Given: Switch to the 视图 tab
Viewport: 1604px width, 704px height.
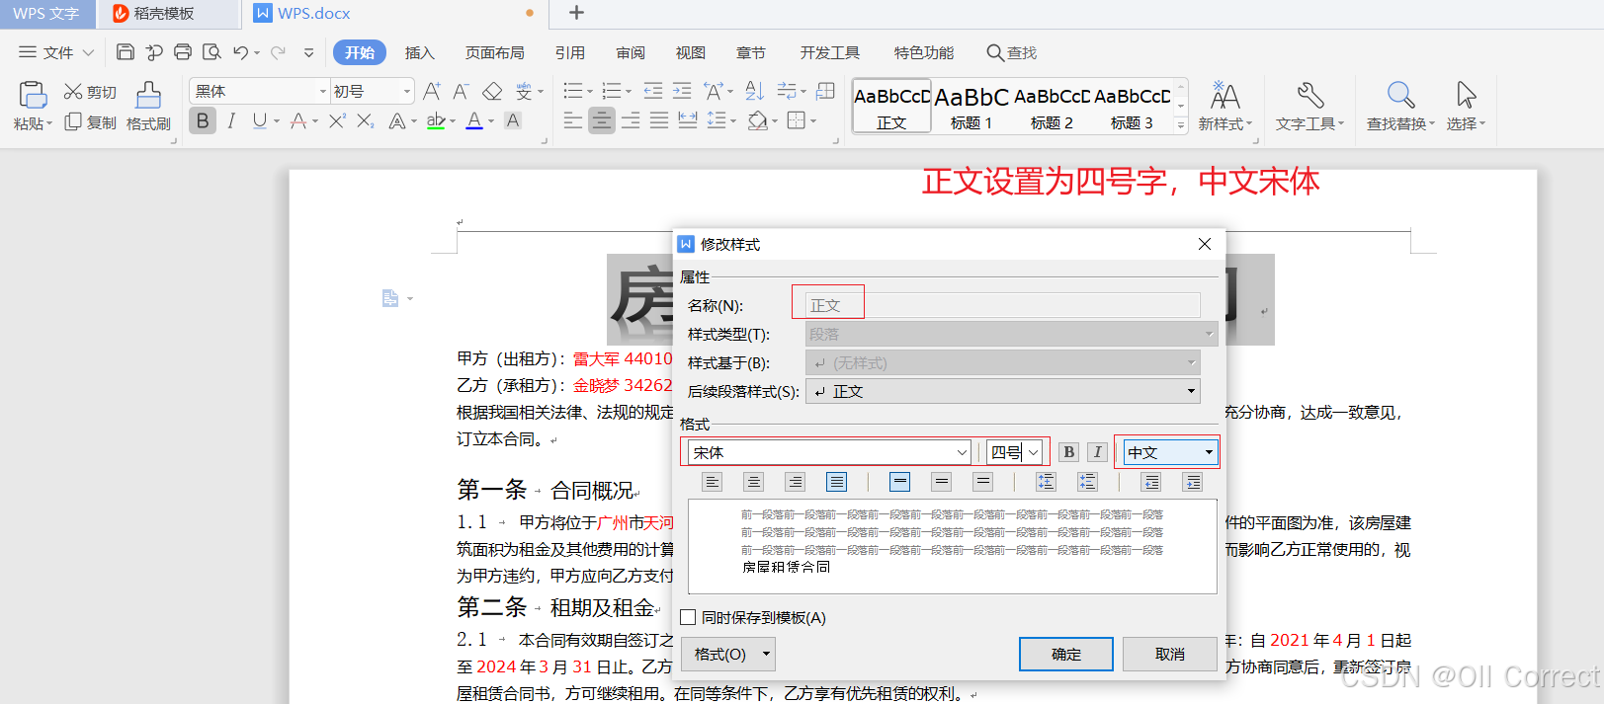Looking at the screenshot, I should point(691,52).
